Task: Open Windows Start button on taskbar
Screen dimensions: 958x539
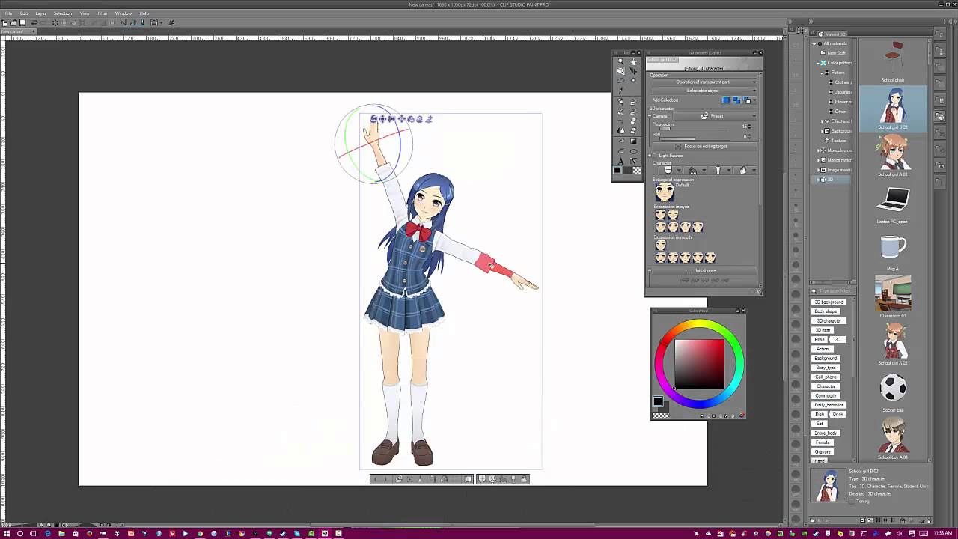Action: (6, 533)
